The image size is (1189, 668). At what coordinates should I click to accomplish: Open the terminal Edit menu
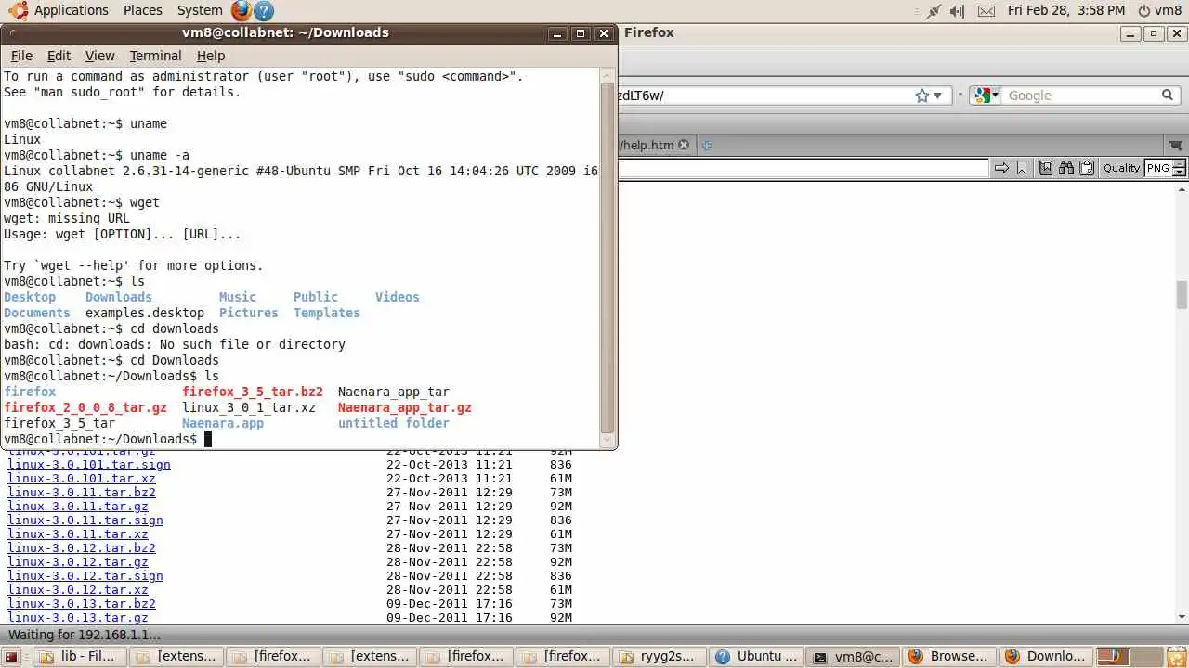coord(59,56)
